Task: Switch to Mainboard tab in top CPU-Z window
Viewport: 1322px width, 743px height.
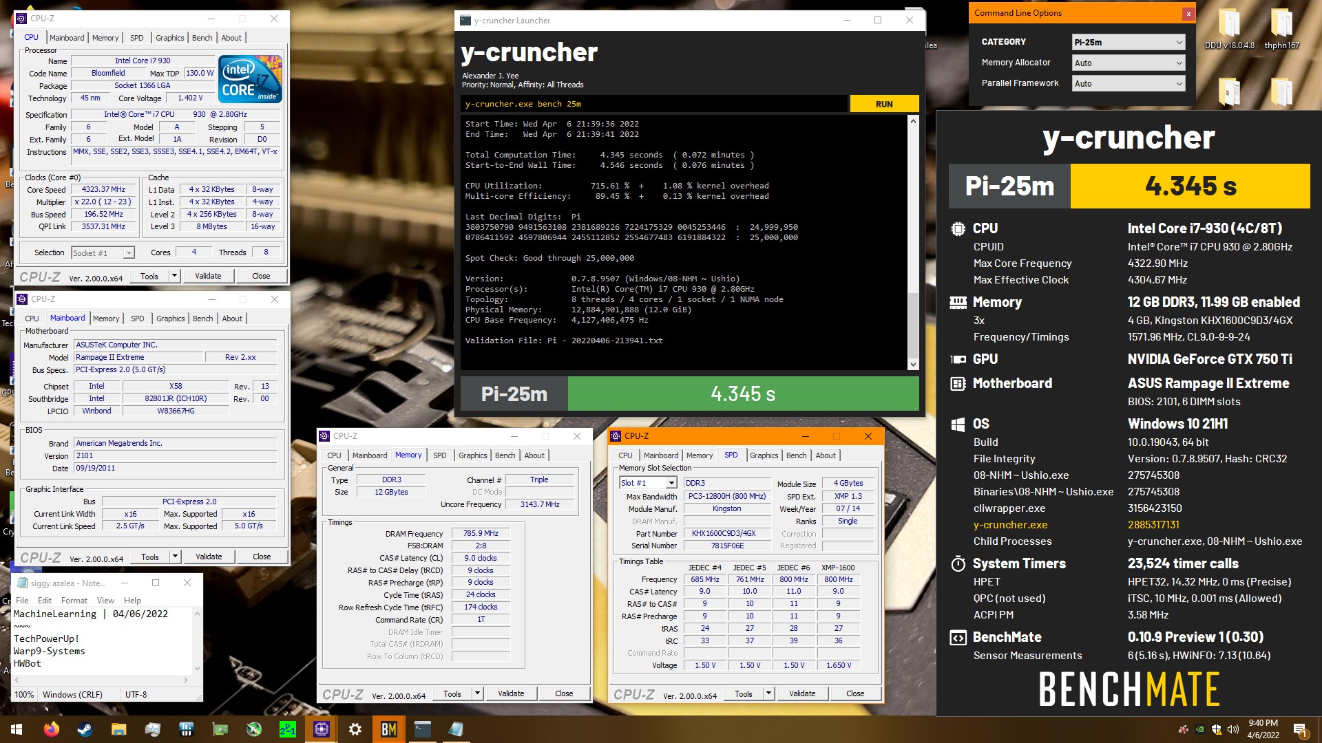Action: pos(67,38)
